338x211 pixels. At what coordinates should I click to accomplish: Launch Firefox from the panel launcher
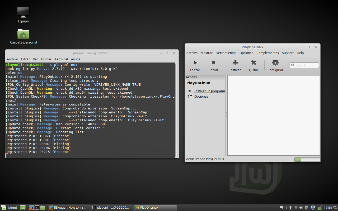[31, 208]
